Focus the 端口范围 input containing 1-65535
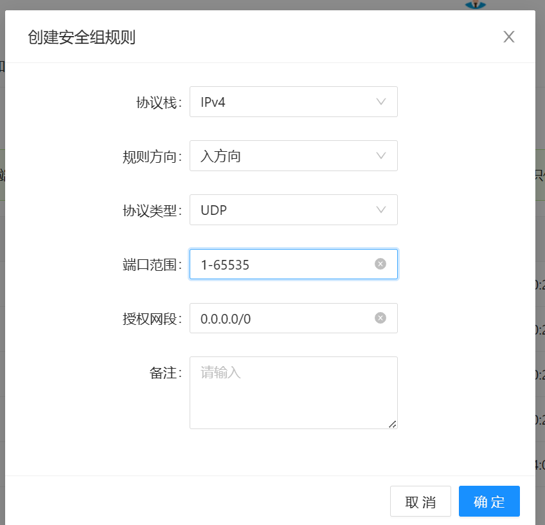This screenshot has height=525, width=545. coord(283,264)
